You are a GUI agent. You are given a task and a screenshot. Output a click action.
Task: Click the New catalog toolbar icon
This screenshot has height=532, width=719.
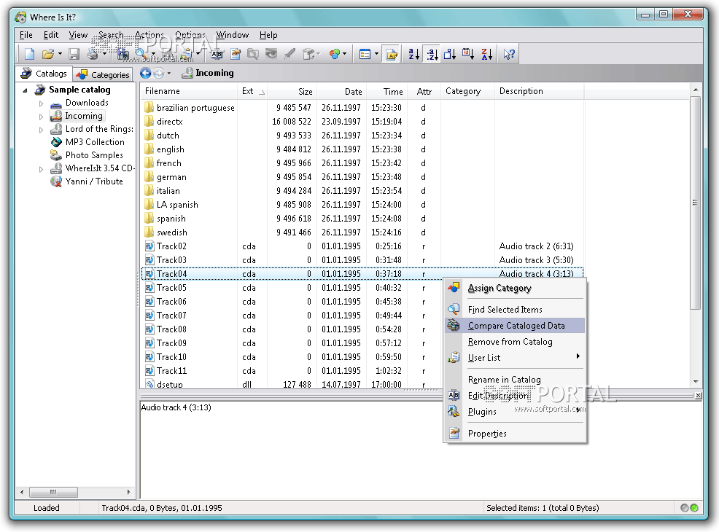[x=29, y=54]
